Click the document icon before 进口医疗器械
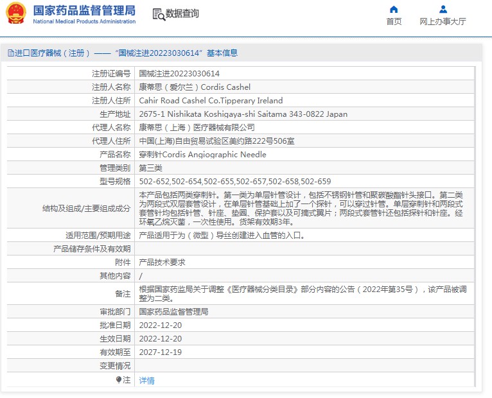Screen dimensions: 492x398 (x=11, y=53)
